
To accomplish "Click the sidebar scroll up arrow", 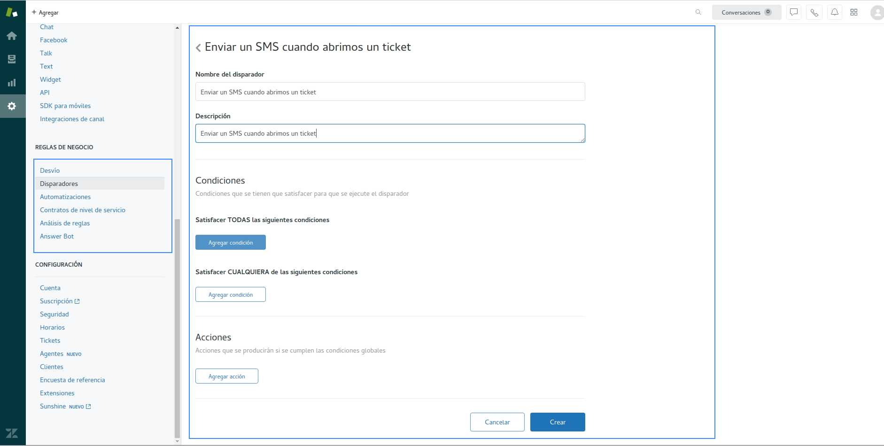I will pos(177,28).
